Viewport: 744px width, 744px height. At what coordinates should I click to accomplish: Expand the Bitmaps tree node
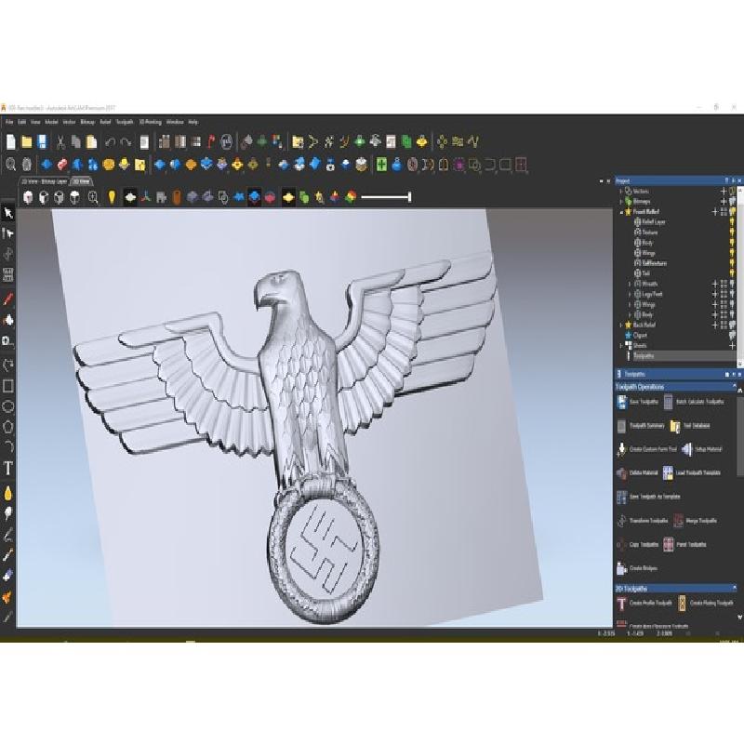tap(621, 201)
